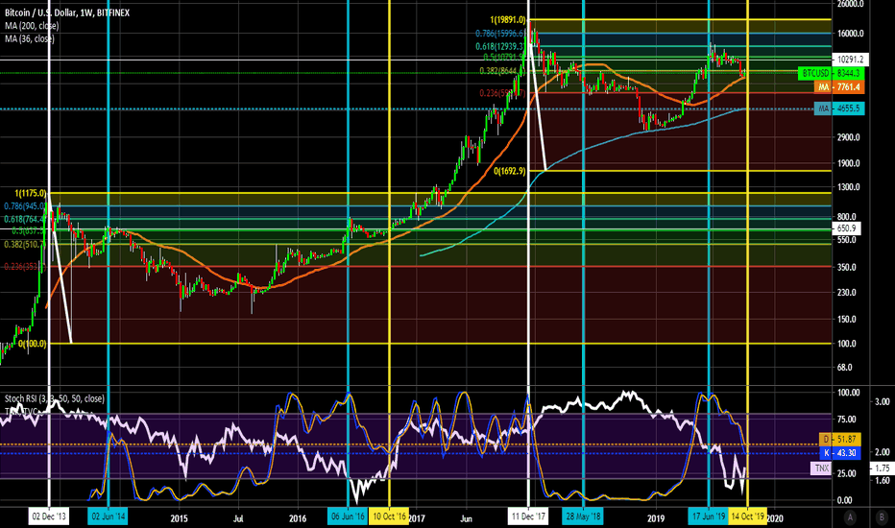This screenshot has width=895, height=528.
Task: Click the 1900.0 price scale value
Action: (848, 163)
